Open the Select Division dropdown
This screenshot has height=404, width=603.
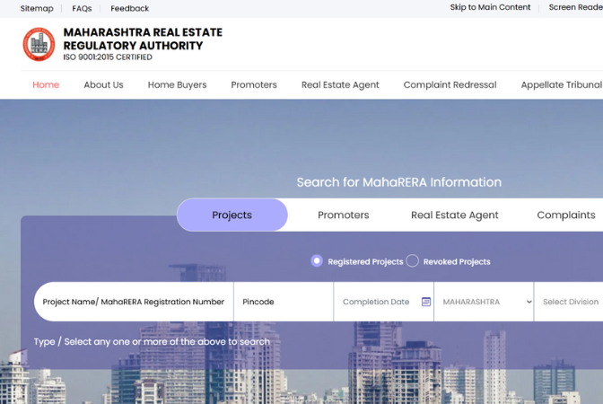pos(570,302)
